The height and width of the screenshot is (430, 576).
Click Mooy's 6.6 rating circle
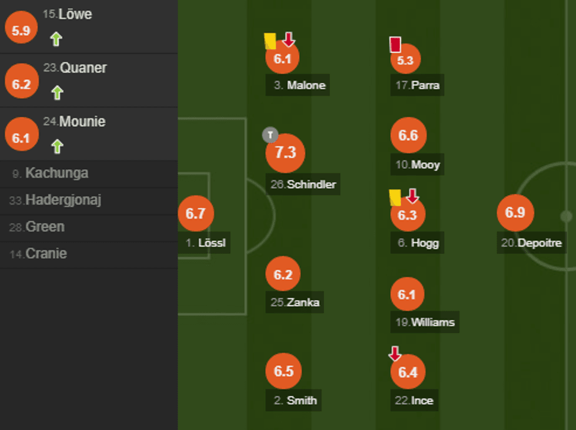[408, 136]
